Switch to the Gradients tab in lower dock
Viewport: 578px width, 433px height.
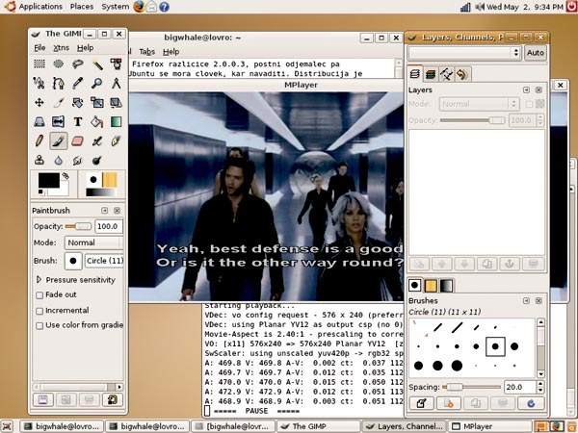click(x=446, y=286)
